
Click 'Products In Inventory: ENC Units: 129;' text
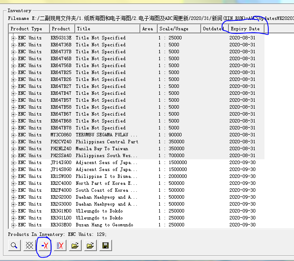57,234
